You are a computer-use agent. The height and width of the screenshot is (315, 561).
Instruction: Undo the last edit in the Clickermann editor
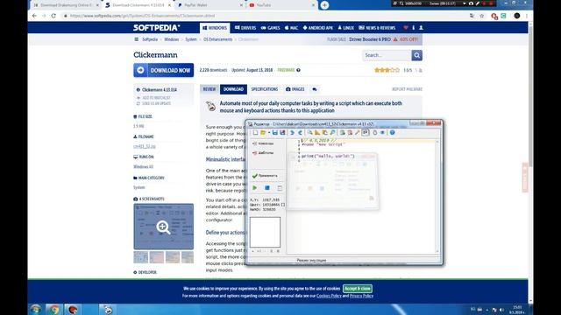tap(292, 132)
